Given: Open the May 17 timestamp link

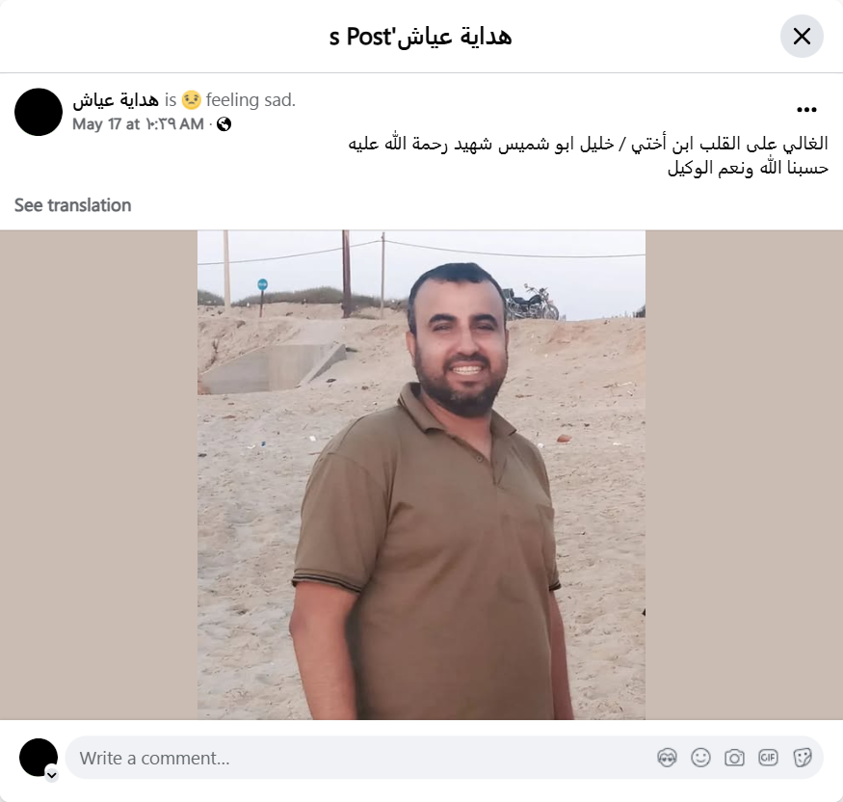Looking at the screenshot, I should point(138,124).
